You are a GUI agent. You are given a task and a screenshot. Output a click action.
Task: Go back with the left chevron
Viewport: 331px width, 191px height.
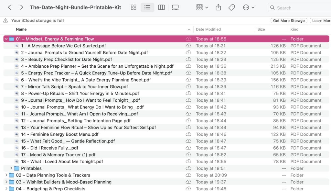click(x=10, y=7)
